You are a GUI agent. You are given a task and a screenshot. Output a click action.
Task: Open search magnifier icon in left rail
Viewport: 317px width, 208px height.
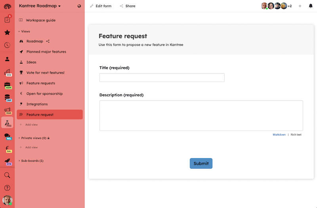pos(7,175)
